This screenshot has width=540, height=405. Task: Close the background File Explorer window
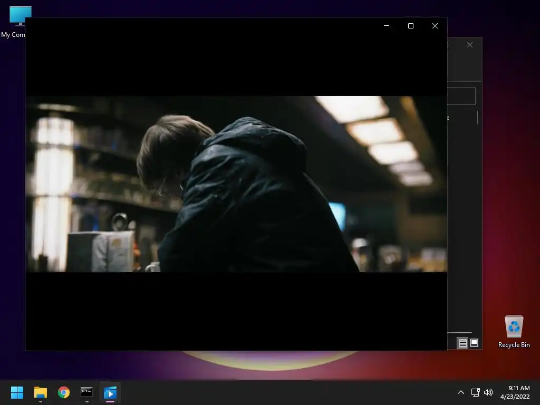470,45
